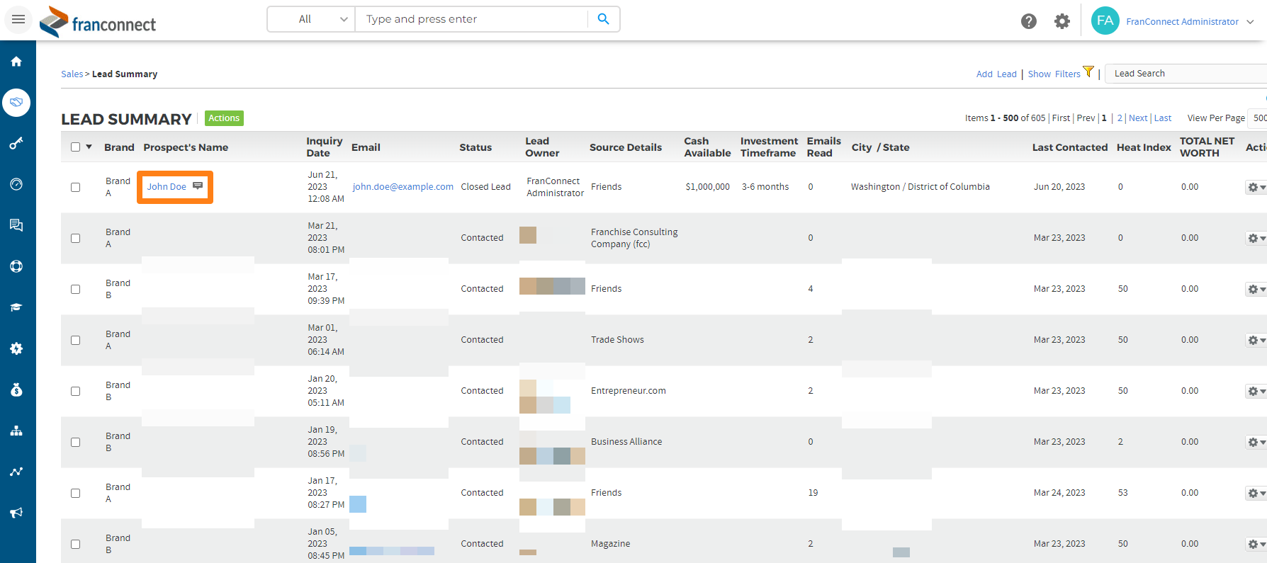This screenshot has width=1267, height=563.
Task: Check the Trade Shows row checkbox
Action: 76,340
